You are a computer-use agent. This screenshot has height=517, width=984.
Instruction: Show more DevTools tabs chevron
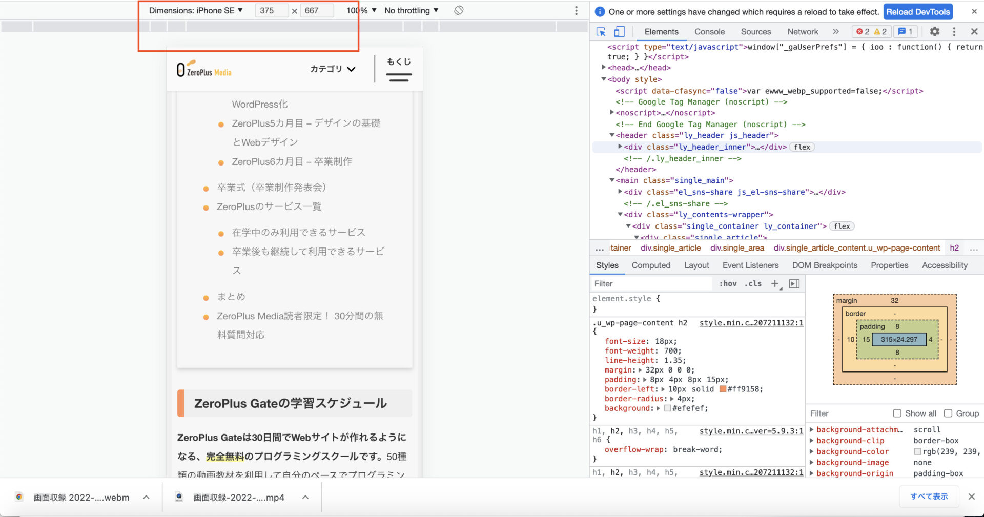[x=836, y=32]
